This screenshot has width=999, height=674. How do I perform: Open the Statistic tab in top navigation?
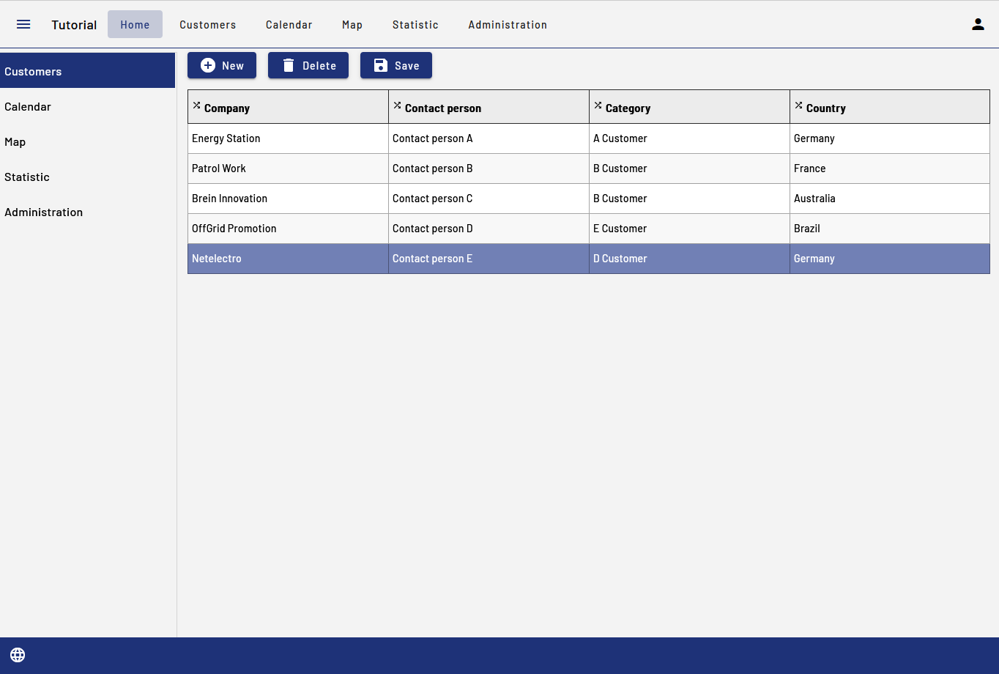(x=415, y=25)
